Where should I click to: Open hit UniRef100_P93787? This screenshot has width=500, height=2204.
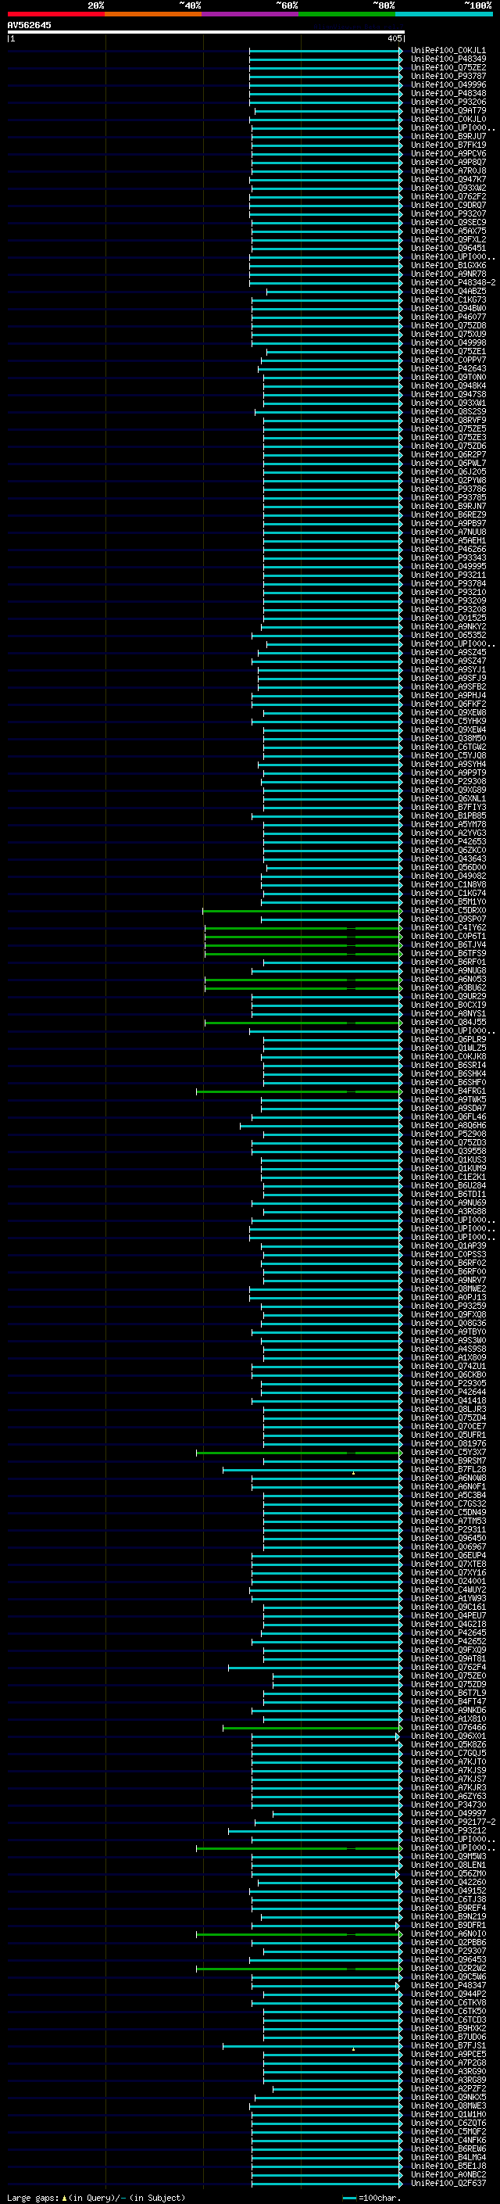click(x=448, y=76)
